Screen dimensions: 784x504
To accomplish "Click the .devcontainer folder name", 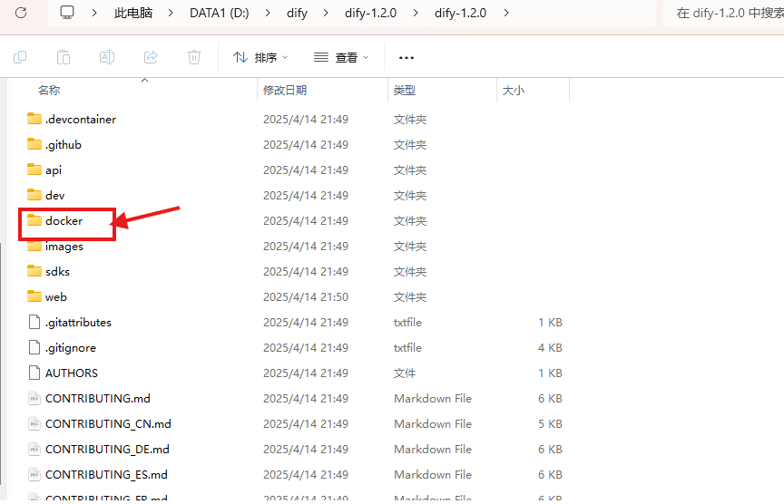I will pos(81,120).
